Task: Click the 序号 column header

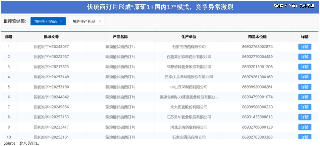Action: click(x=9, y=37)
